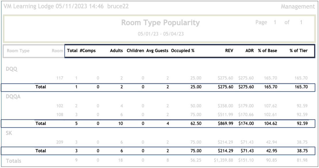The height and width of the screenshot is (168, 319).
Task: Click the DQQA room type heading
Action: click(x=13, y=97)
